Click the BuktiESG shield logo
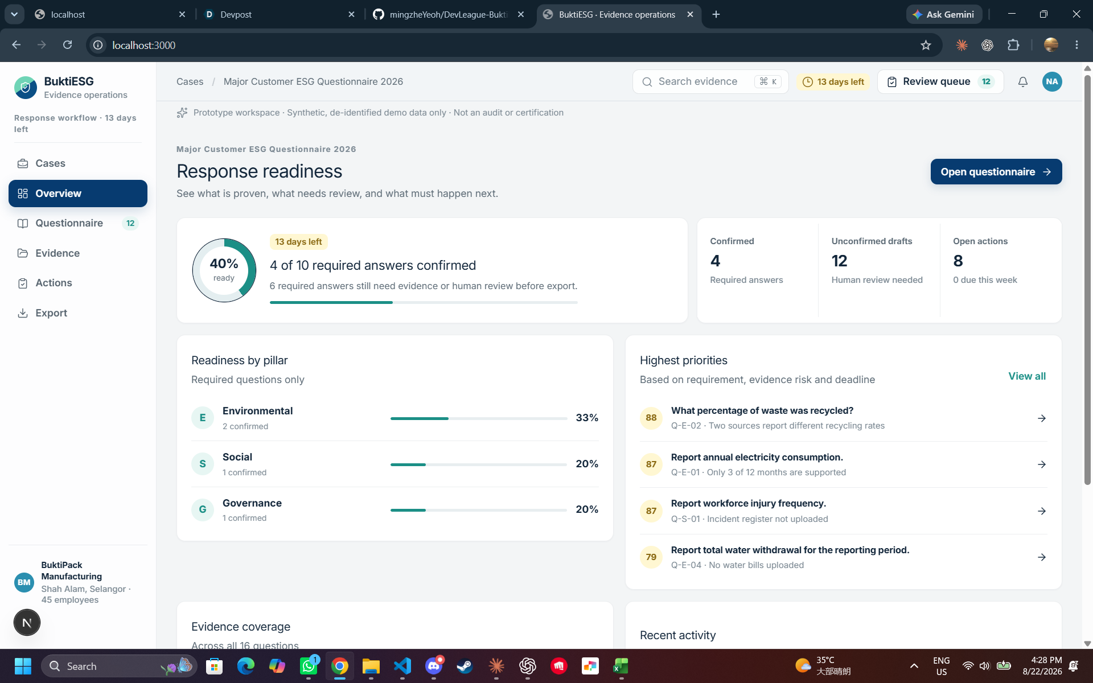The height and width of the screenshot is (683, 1093). [26, 88]
